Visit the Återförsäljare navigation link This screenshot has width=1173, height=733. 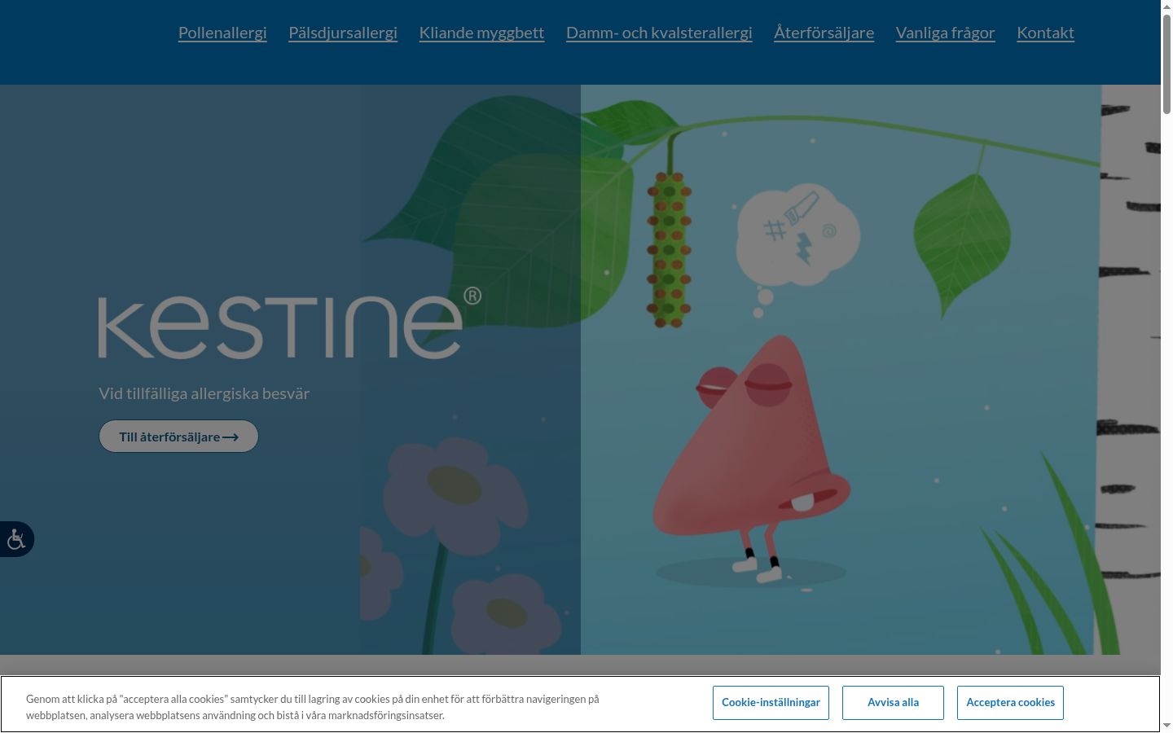[x=824, y=33]
